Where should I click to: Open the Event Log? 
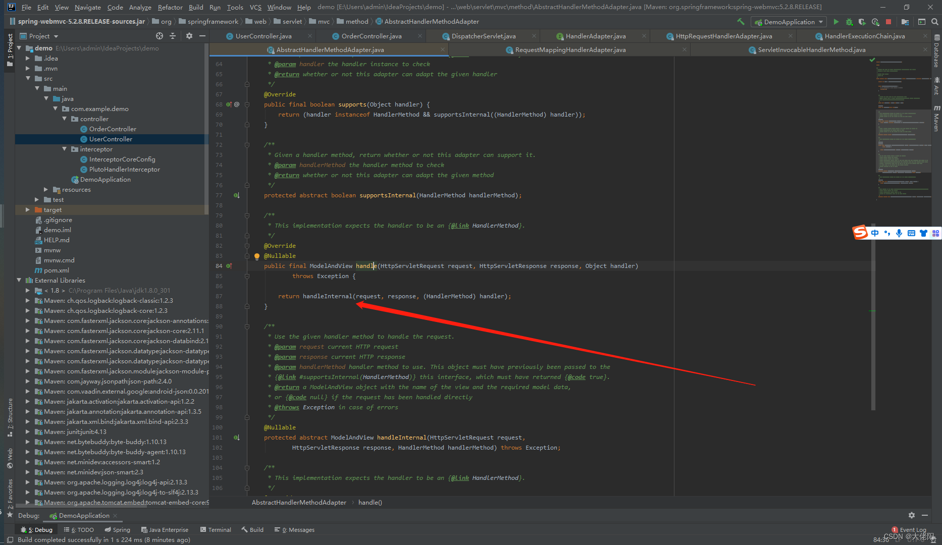point(909,529)
